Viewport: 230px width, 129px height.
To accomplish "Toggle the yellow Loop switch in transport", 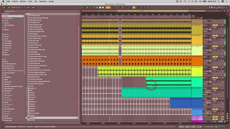I will coord(134,8).
